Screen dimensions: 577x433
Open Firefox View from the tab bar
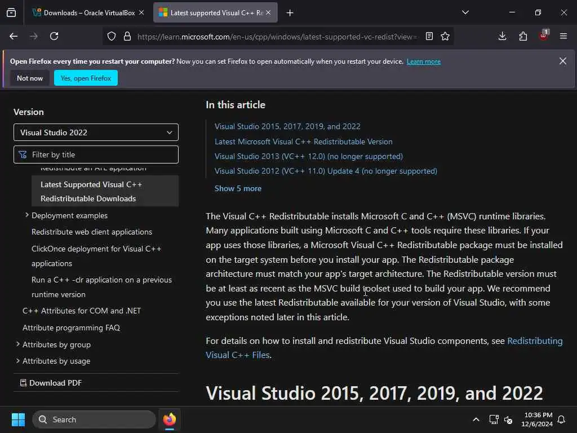[11, 12]
